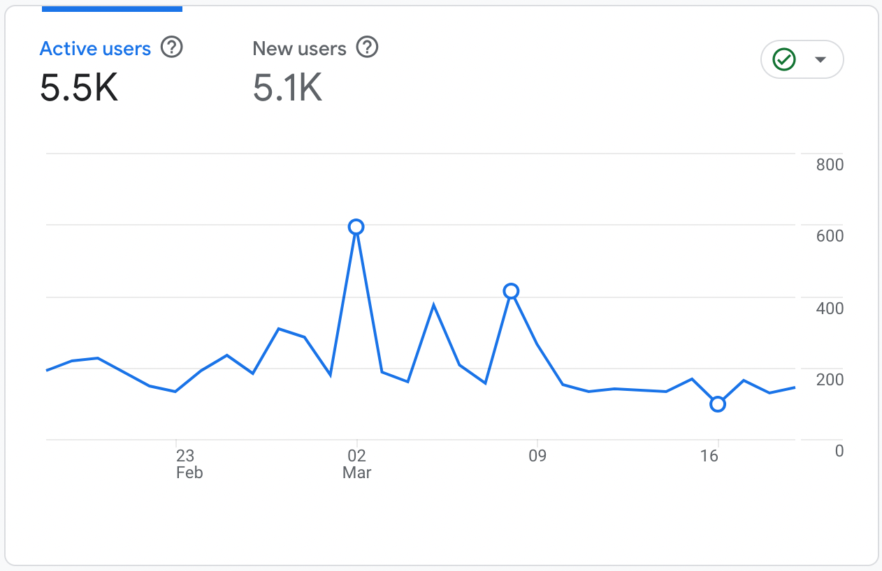The height and width of the screenshot is (571, 882).
Task: Select the Active users metric tab
Action: (95, 49)
